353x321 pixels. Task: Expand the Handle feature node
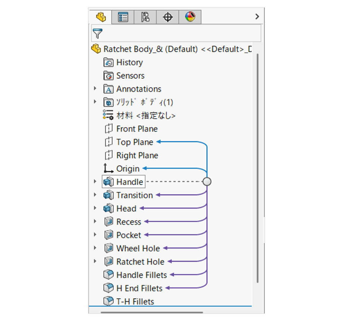pyautogui.click(x=95, y=182)
